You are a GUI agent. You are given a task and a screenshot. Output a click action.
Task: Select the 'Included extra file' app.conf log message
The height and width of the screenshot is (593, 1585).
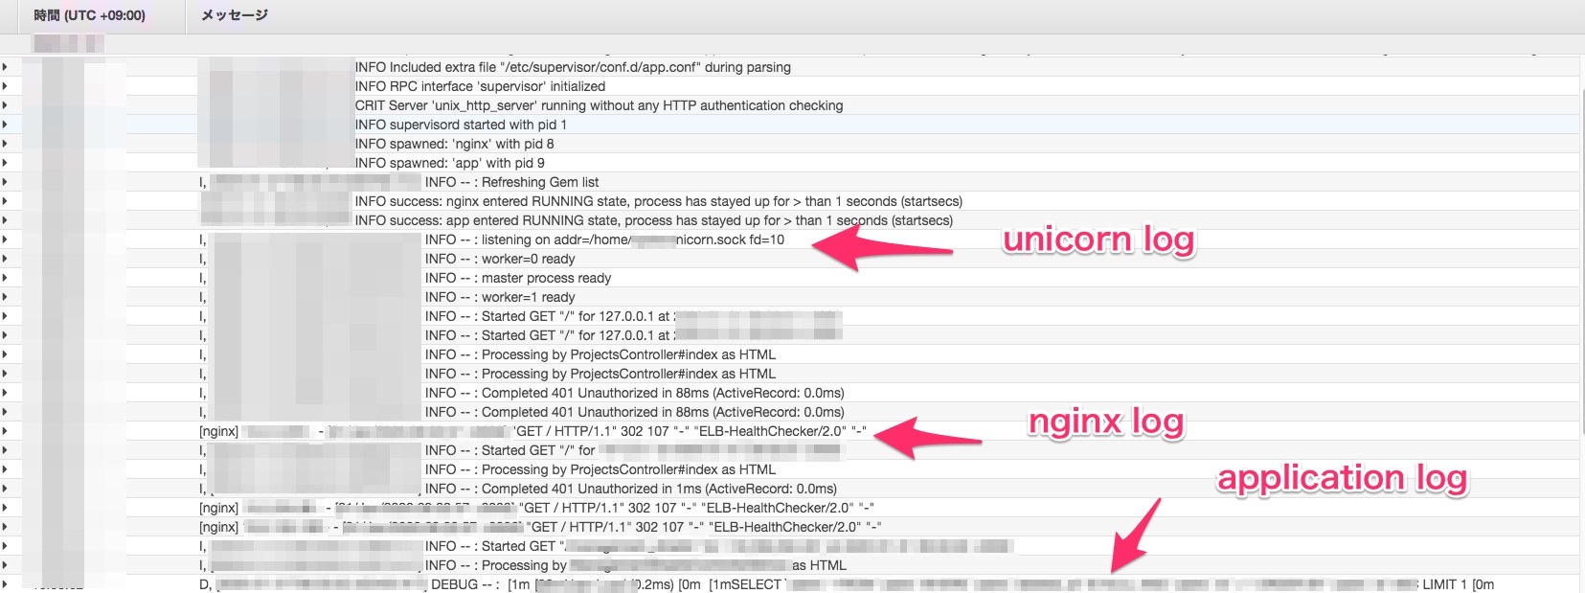(x=572, y=67)
